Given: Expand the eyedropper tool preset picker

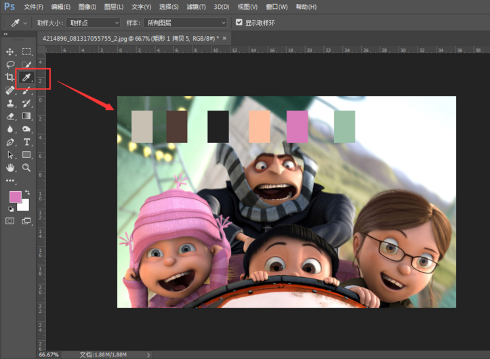Looking at the screenshot, I should [x=18, y=22].
